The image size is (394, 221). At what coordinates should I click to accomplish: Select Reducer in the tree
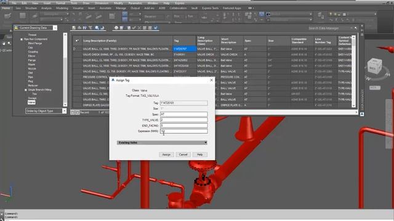coord(33,85)
